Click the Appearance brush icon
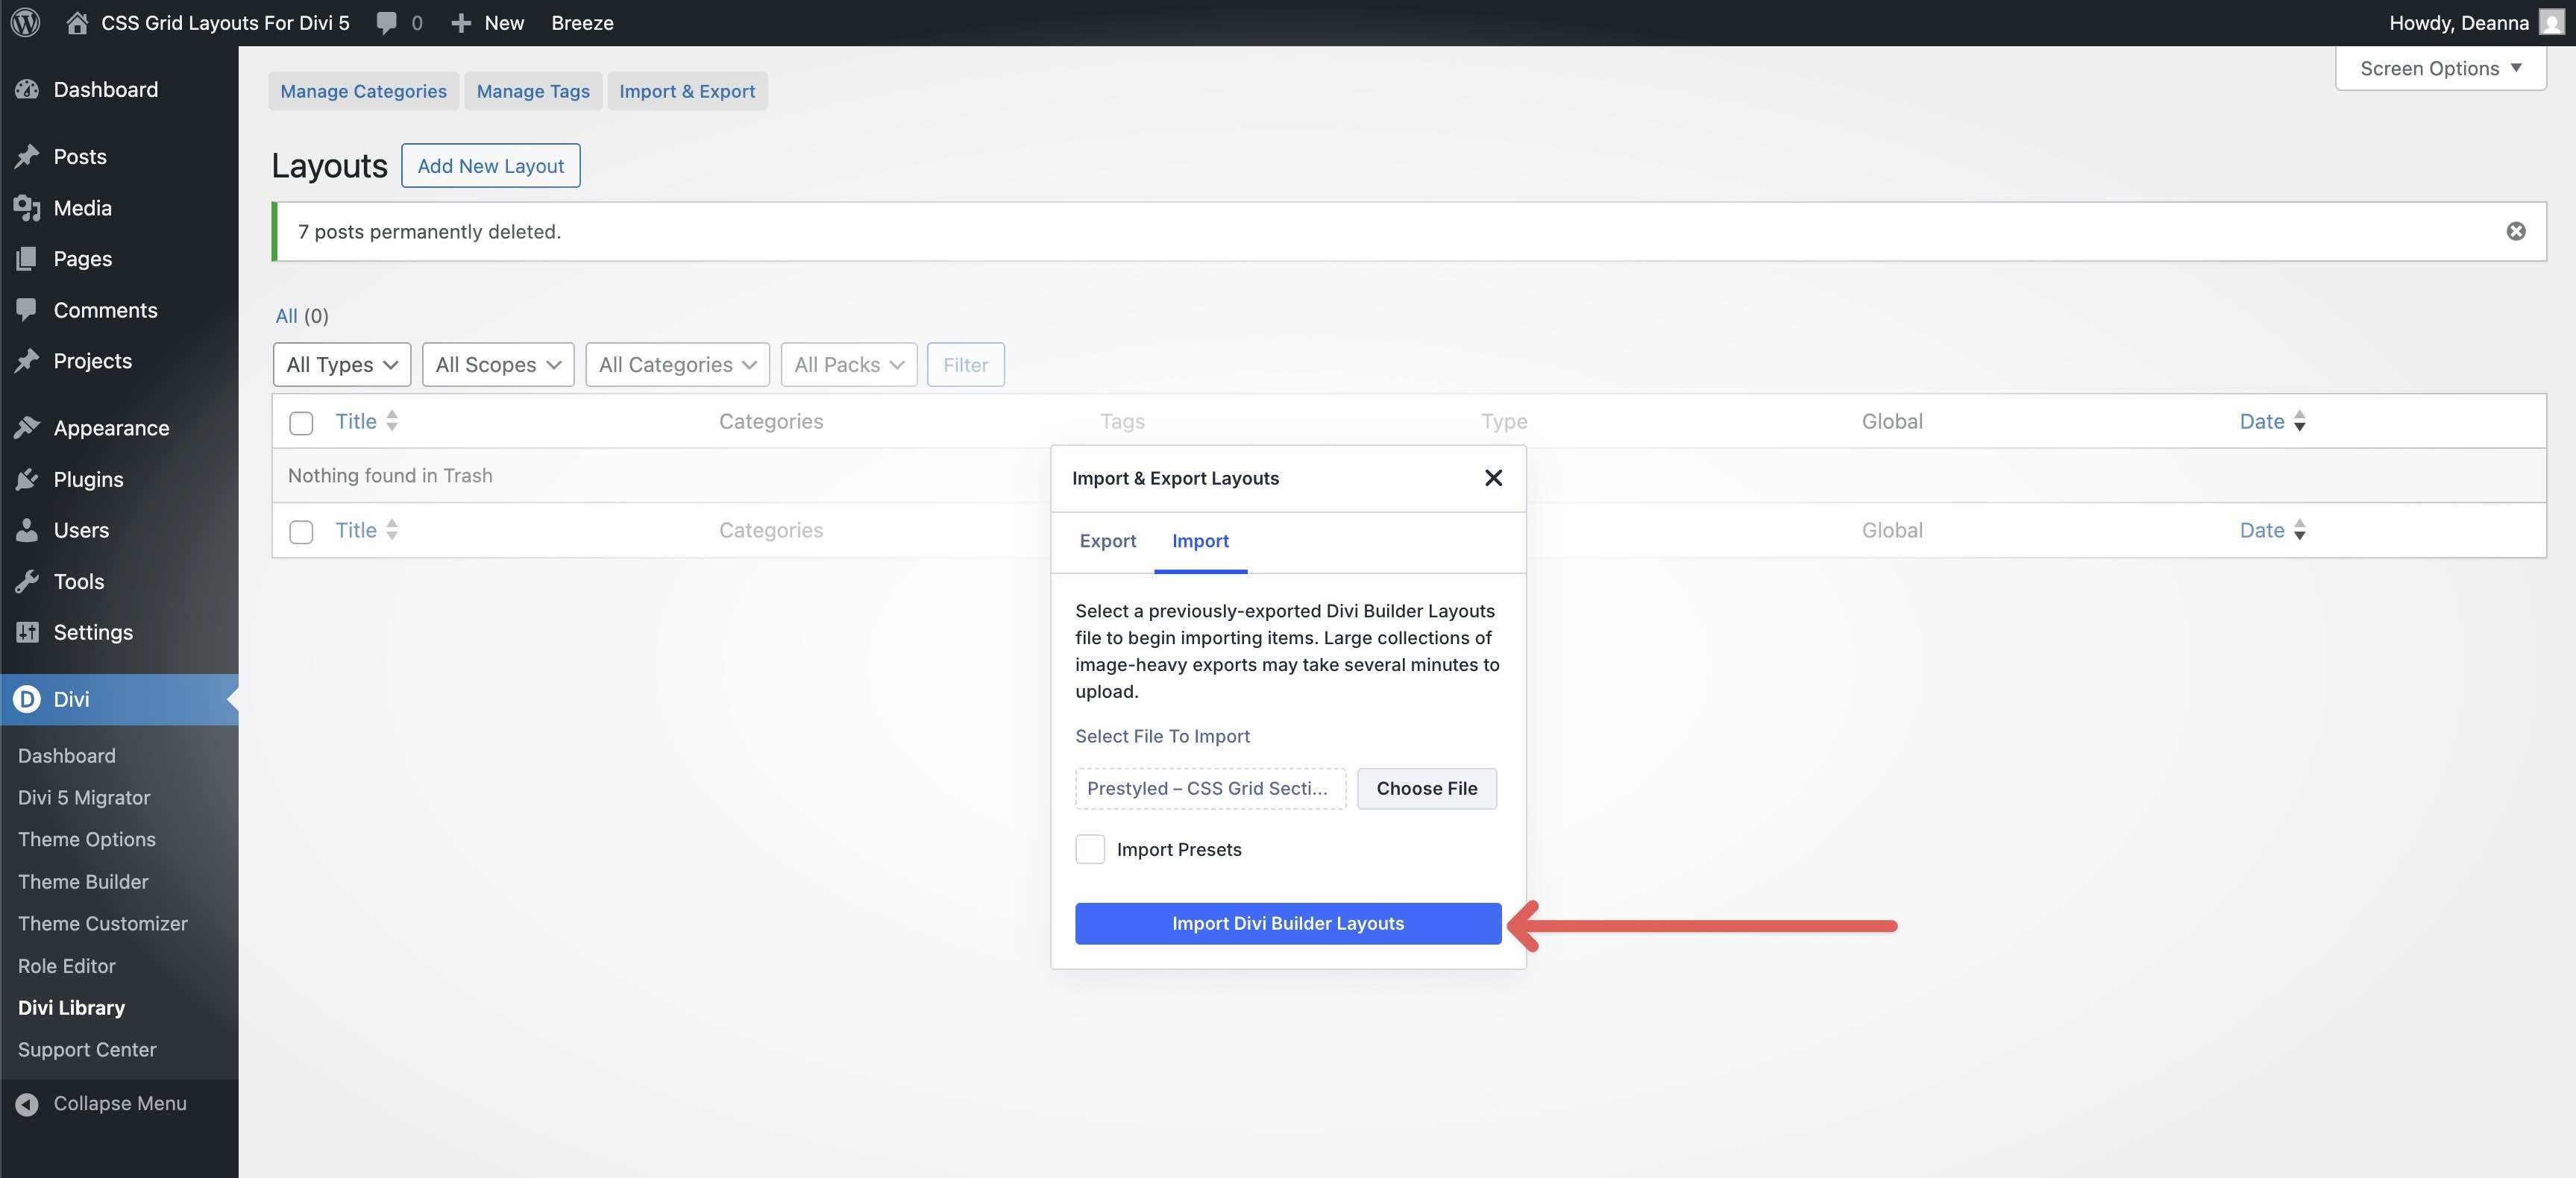Screen dimensions: 2576x1178 (x=27, y=427)
